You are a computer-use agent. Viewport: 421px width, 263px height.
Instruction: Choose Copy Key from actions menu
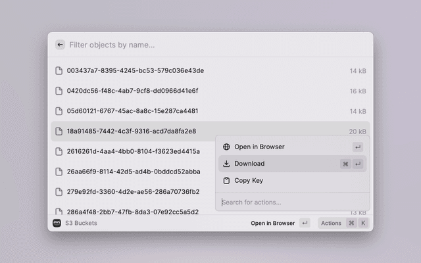pos(249,180)
